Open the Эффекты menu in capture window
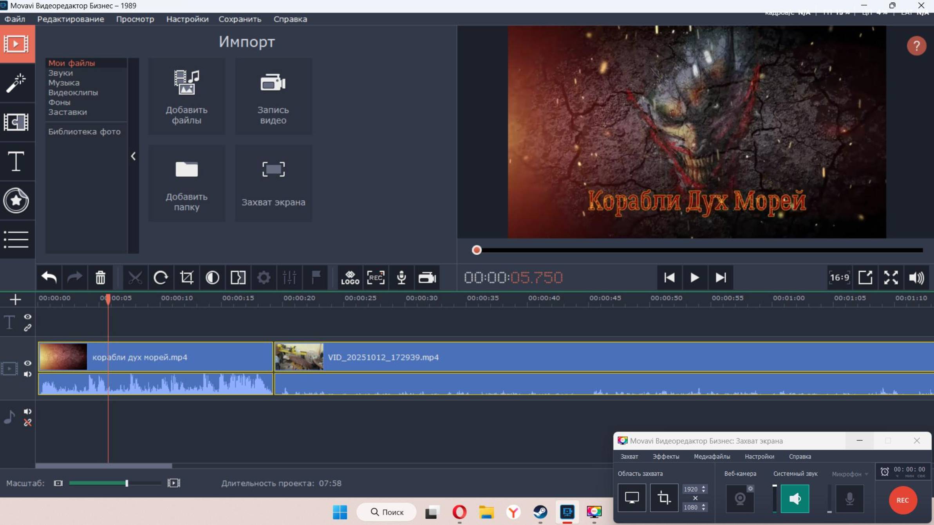Viewport: 934px width, 525px height. click(x=666, y=457)
